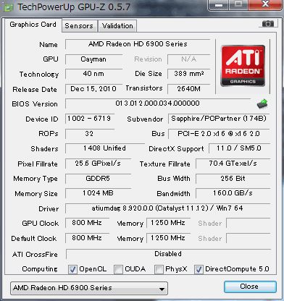Image resolution: width=284 pixels, height=301 pixels.
Task: Click the GPU-Z title bar app icon
Action: (x=9, y=7)
